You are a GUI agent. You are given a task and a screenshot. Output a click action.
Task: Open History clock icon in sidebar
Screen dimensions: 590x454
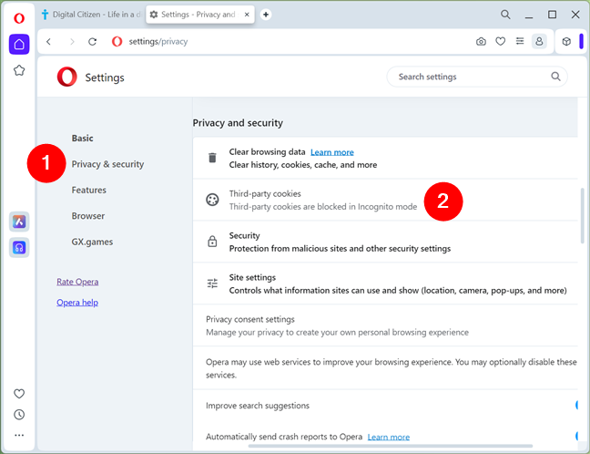click(x=19, y=415)
